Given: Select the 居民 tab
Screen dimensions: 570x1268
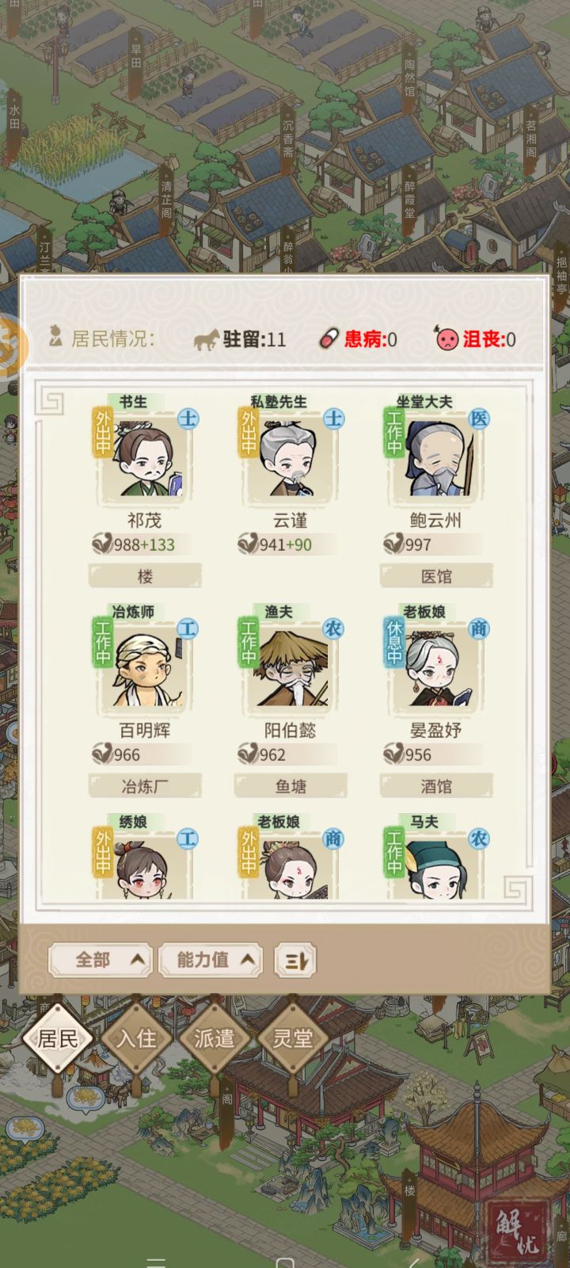Looking at the screenshot, I should point(58,1038).
